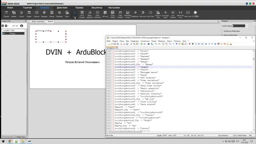
Task: Select the HEX Data clock tool
Action: point(150,14)
